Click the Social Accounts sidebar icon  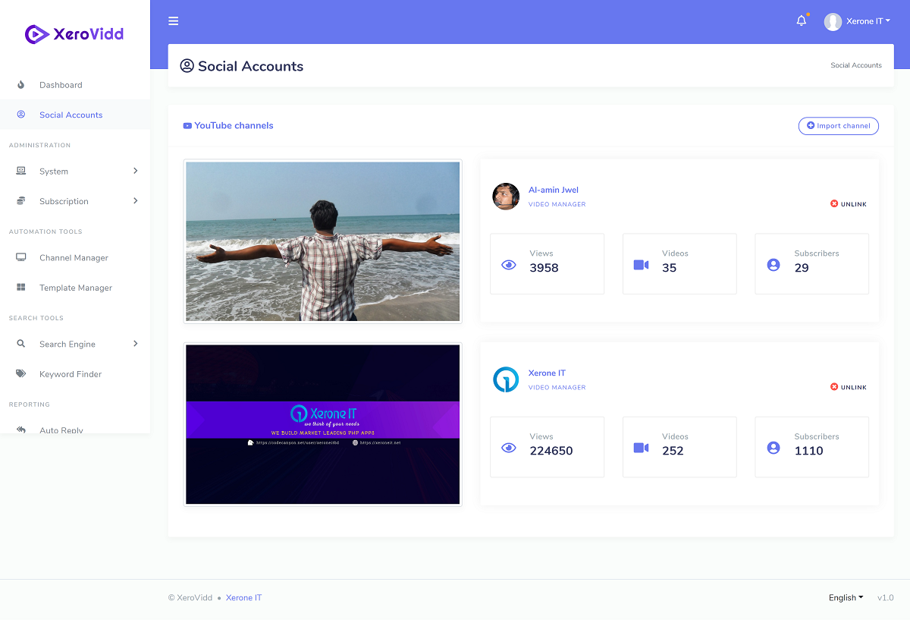click(21, 115)
